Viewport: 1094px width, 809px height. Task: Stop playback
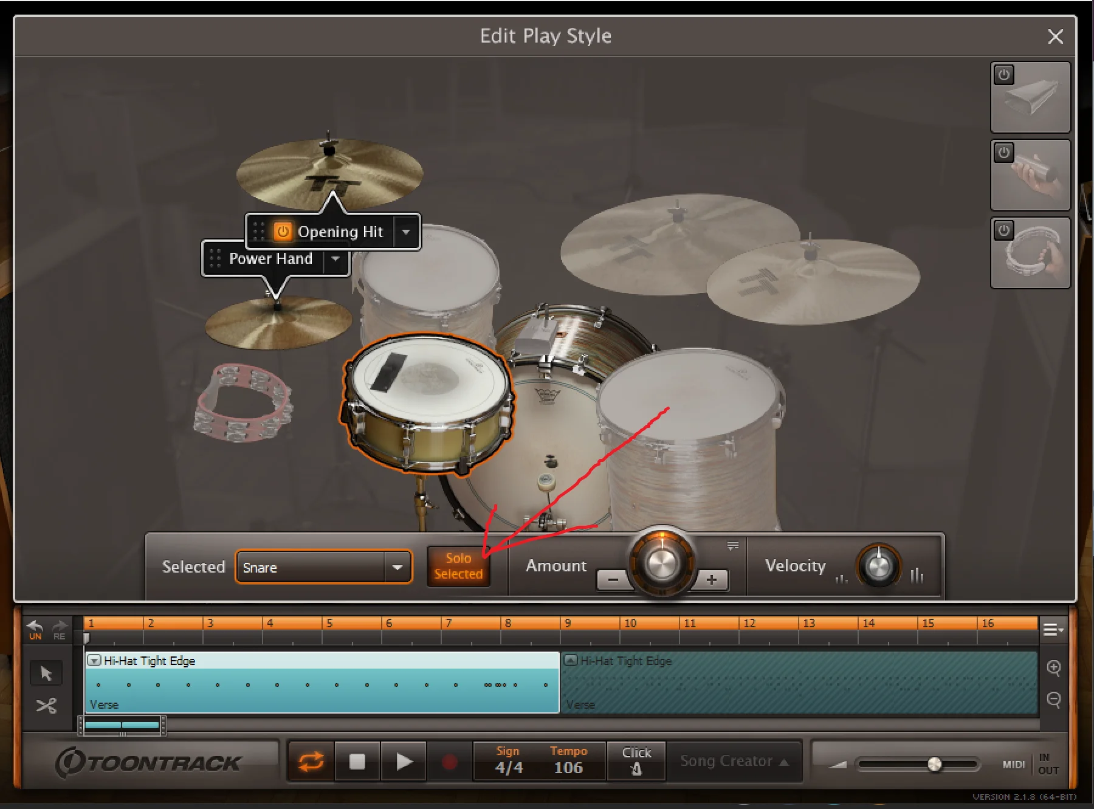357,762
